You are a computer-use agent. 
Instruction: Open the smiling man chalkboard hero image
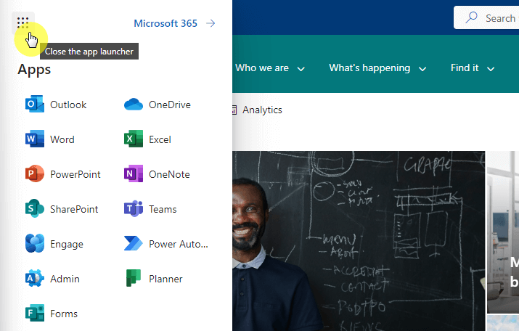[359, 241]
